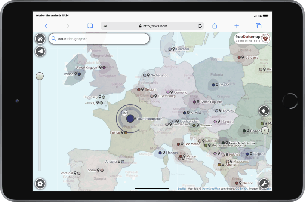The height and width of the screenshot is (202, 305).
Task: Open the Leaflet attribution link
Action: [x=182, y=189]
